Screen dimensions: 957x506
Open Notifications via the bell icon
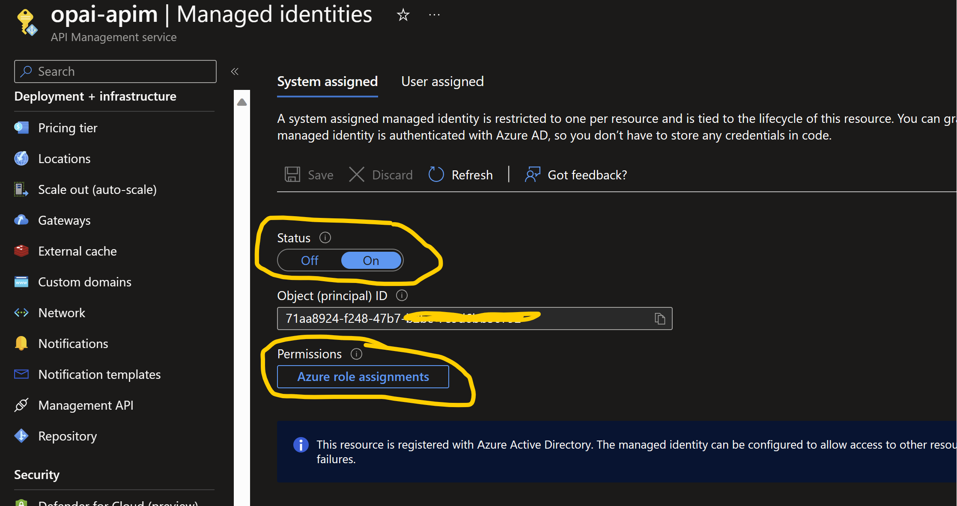point(21,343)
